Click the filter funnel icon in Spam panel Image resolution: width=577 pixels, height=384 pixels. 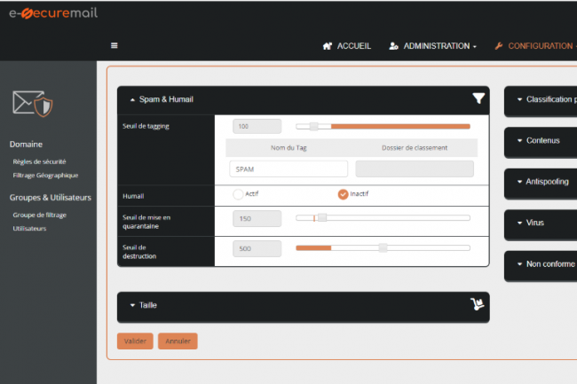click(x=478, y=98)
